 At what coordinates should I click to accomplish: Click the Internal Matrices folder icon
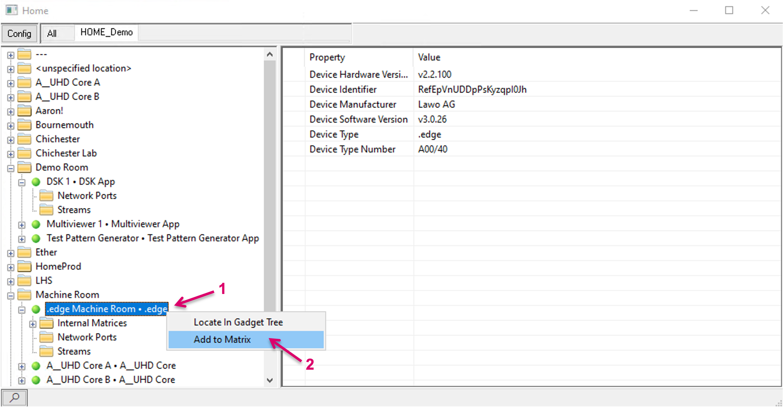point(47,323)
